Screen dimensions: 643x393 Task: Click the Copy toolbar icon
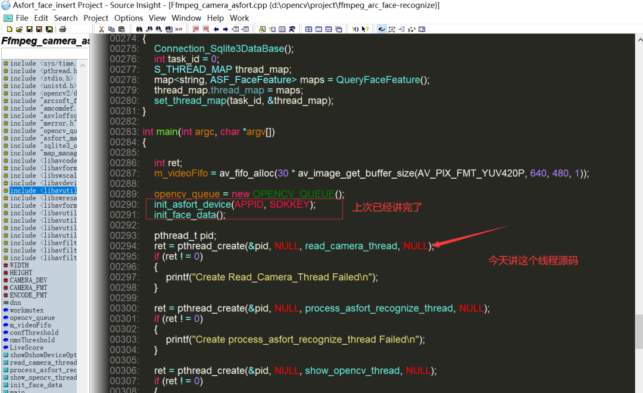(111, 29)
